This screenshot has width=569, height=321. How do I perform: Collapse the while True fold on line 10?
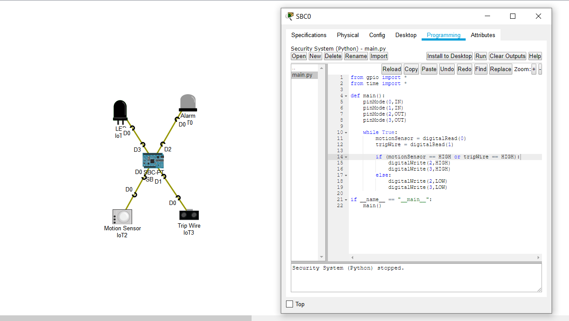(346, 133)
